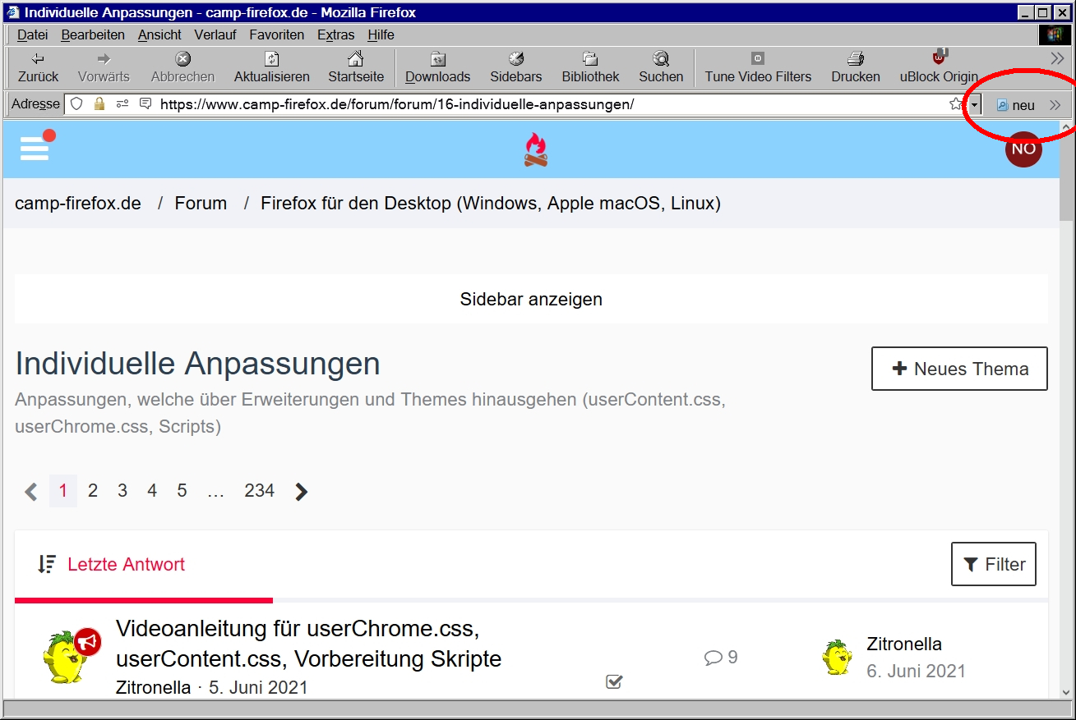
Task: Open the address bar history dropdown
Action: (974, 104)
